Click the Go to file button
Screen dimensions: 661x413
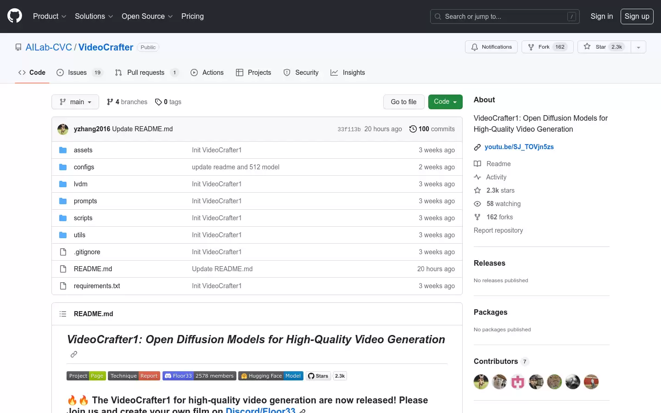403,102
